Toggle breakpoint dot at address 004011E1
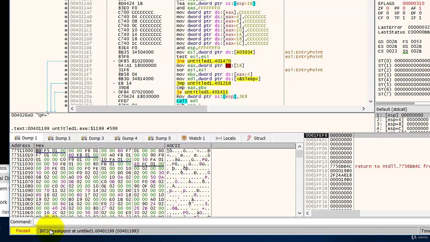This screenshot has height=242, width=430. tap(66, 52)
